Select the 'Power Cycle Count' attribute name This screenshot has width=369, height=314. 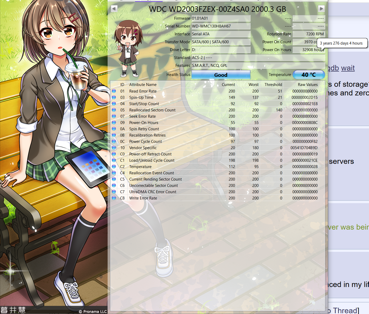(146, 142)
